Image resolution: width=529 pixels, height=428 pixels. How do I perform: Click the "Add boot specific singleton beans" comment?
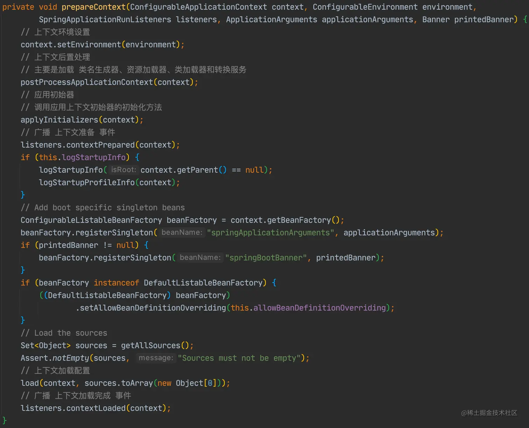click(103, 208)
